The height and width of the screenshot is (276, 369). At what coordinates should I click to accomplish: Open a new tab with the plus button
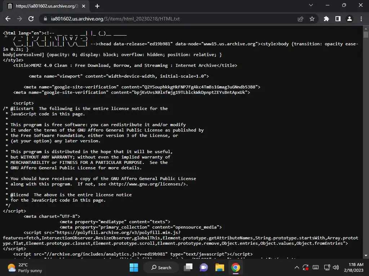pos(97,6)
